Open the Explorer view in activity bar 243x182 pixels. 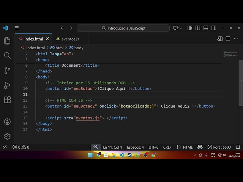point(7,41)
